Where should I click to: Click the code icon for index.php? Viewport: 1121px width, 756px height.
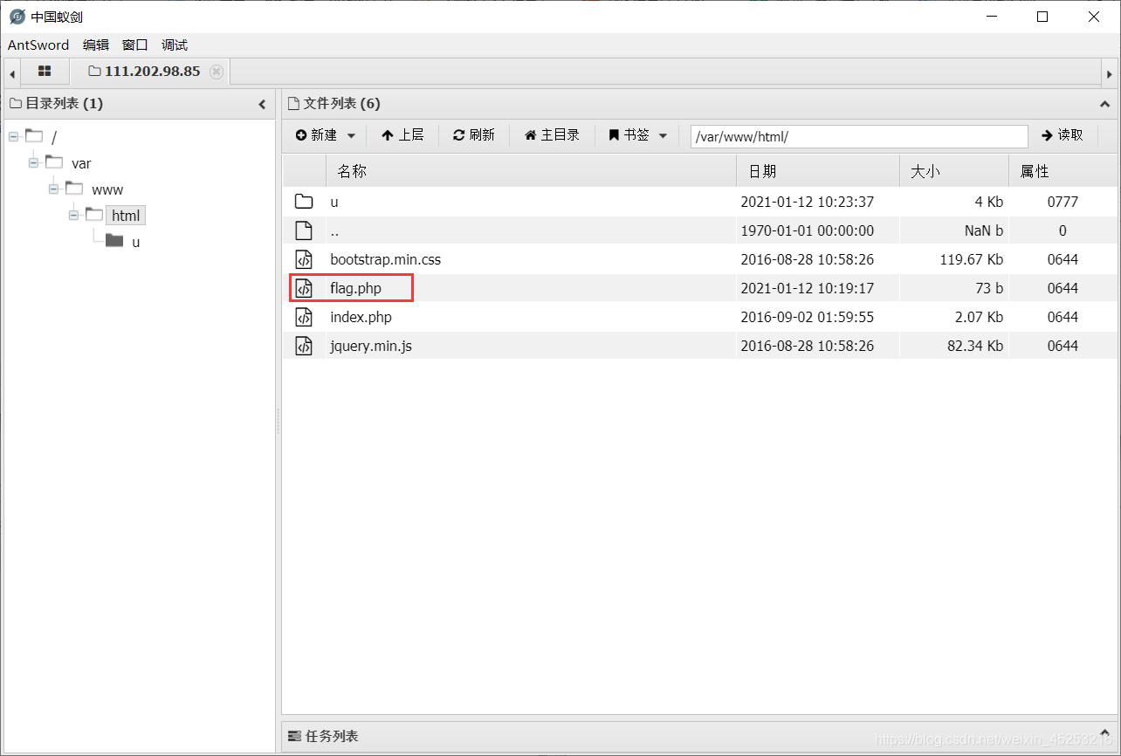304,317
